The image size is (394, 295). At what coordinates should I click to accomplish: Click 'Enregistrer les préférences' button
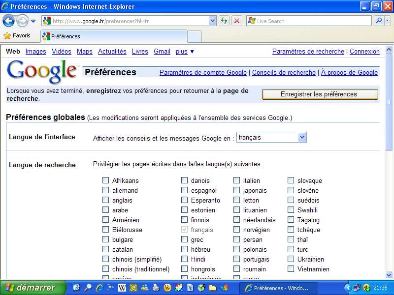click(x=320, y=94)
